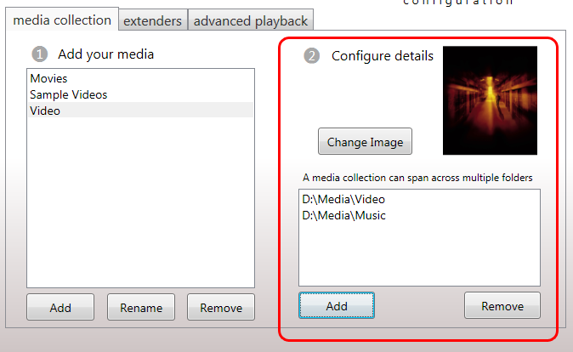Open the extenders tab
The width and height of the screenshot is (573, 352).
[x=153, y=20]
